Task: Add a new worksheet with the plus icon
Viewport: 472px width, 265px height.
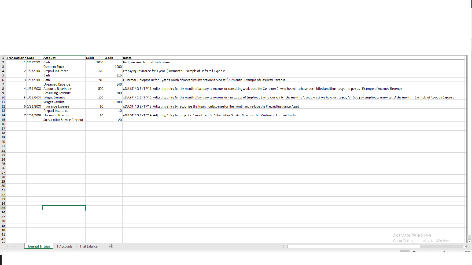Action: [x=111, y=246]
